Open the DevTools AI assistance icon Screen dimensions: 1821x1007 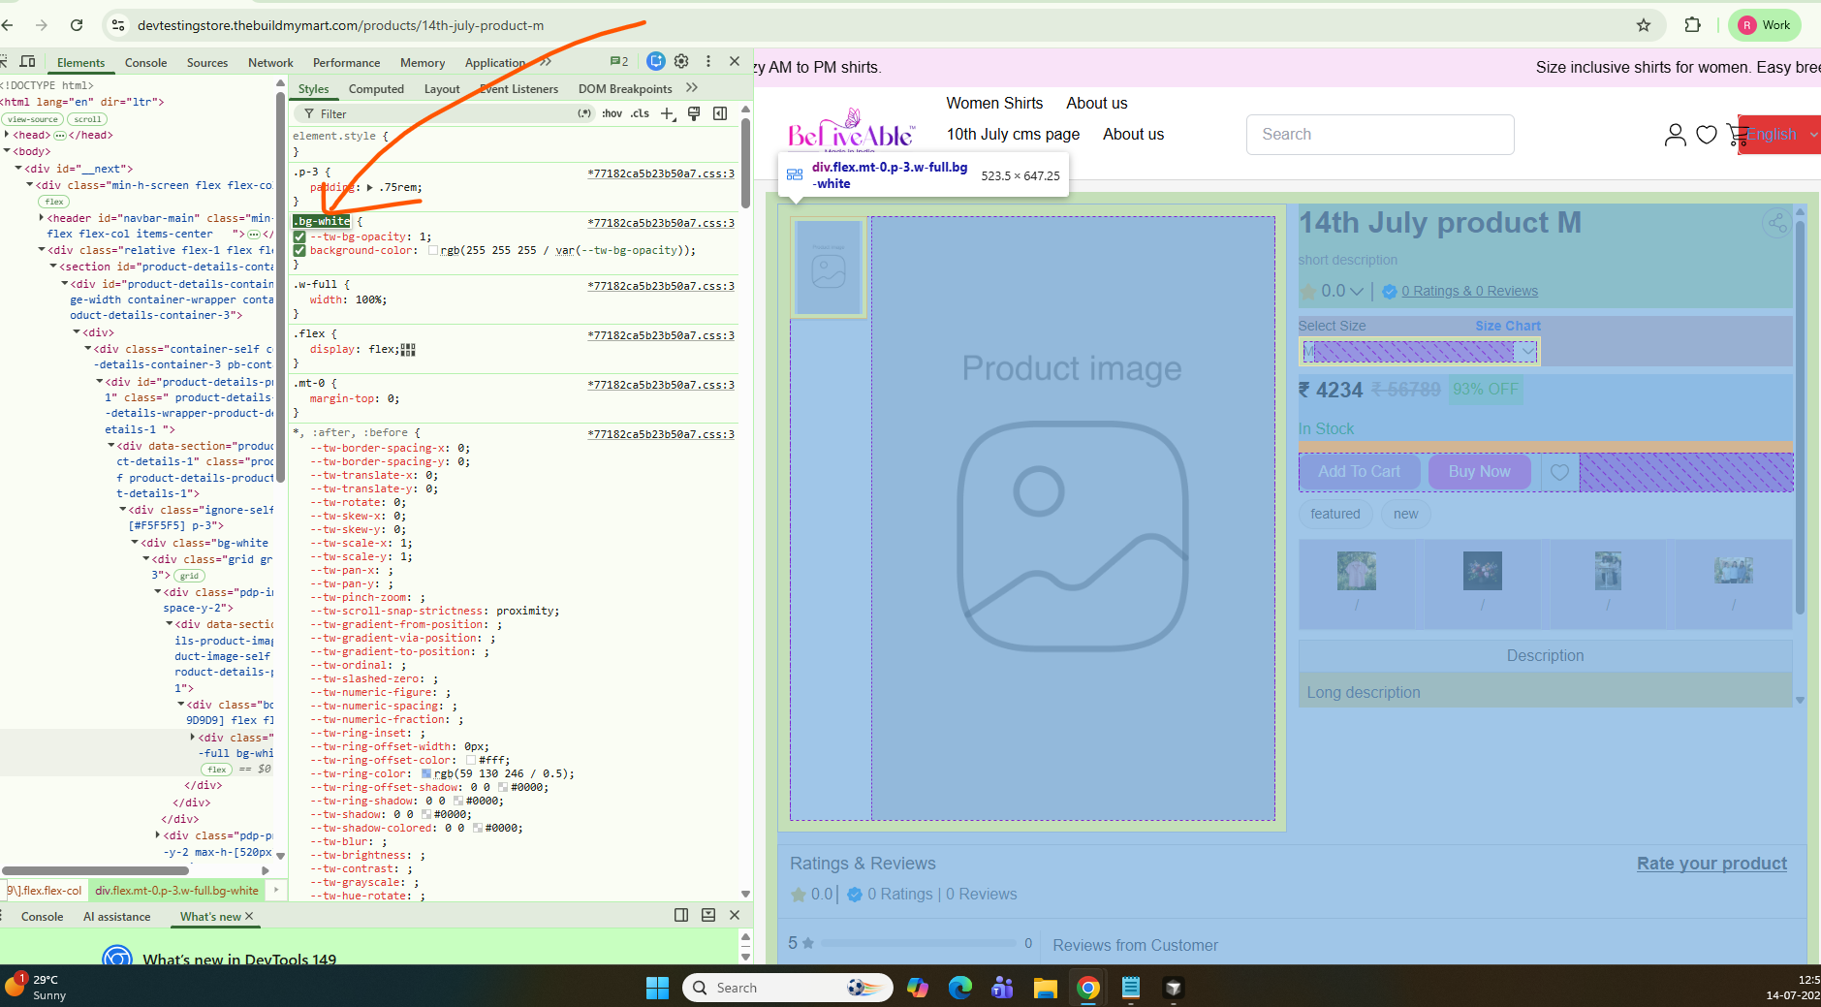pos(656,61)
